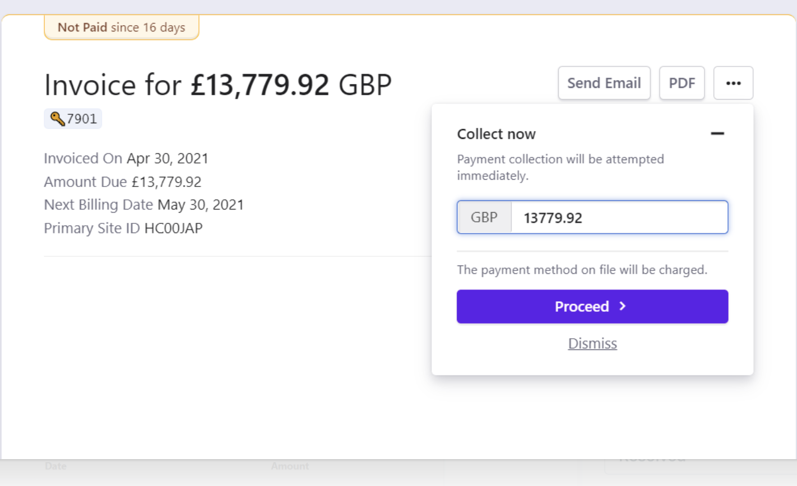
Task: Click the invoice title amount £13,779.92
Action: coord(260,85)
